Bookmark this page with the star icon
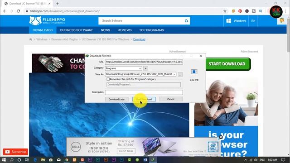The image size is (290, 163). click(x=225, y=11)
